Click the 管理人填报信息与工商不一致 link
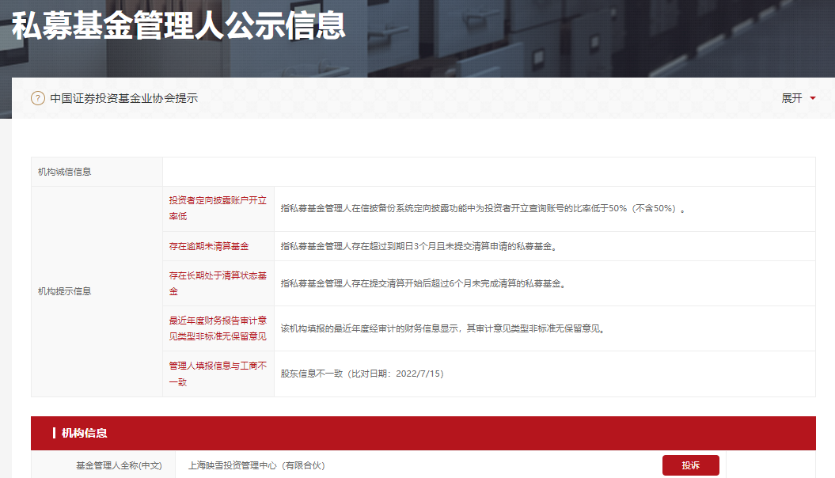This screenshot has width=835, height=478. point(218,370)
